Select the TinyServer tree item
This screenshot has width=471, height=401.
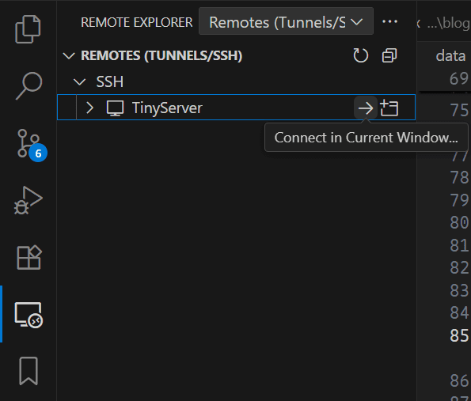pyautogui.click(x=236, y=108)
